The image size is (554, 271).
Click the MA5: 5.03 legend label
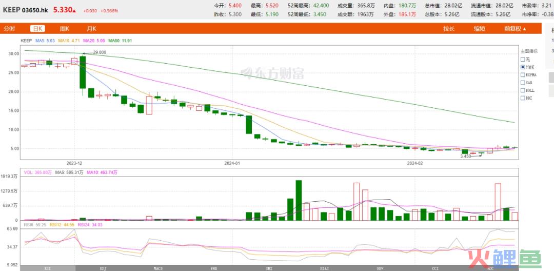coord(45,41)
